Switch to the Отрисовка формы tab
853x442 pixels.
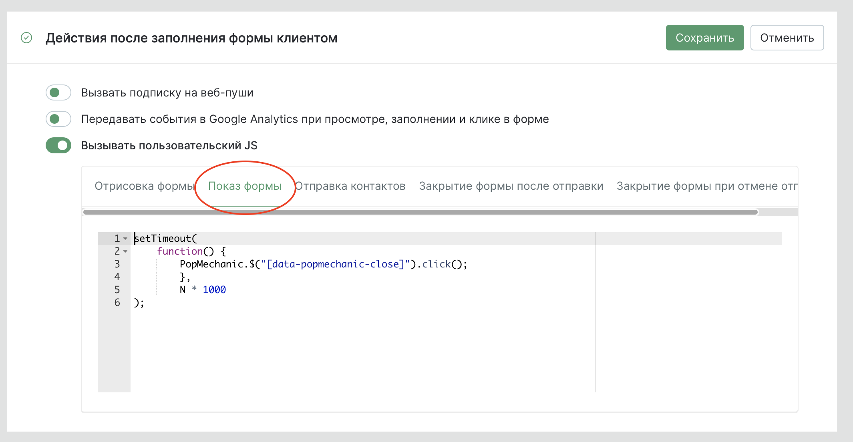coord(145,186)
